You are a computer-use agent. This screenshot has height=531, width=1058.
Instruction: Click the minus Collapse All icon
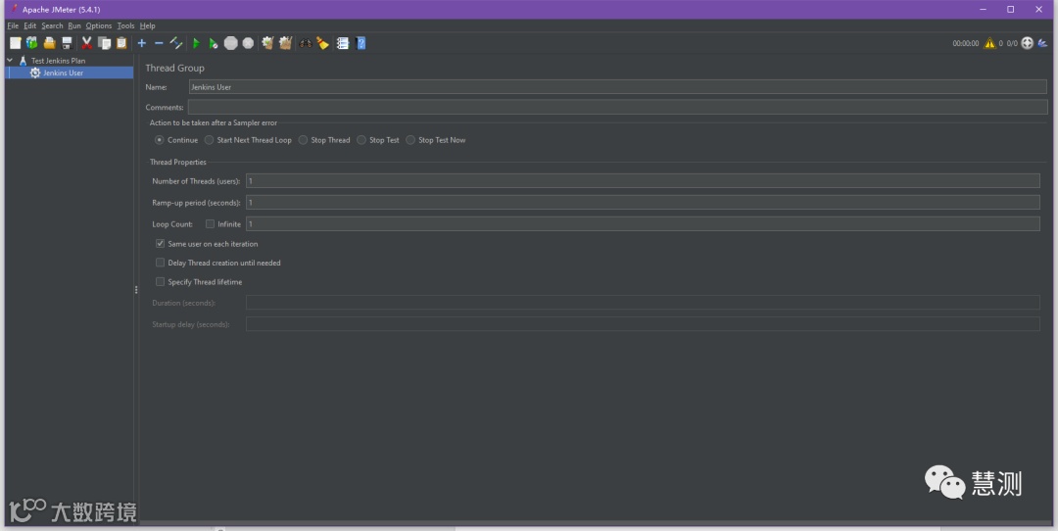point(159,43)
